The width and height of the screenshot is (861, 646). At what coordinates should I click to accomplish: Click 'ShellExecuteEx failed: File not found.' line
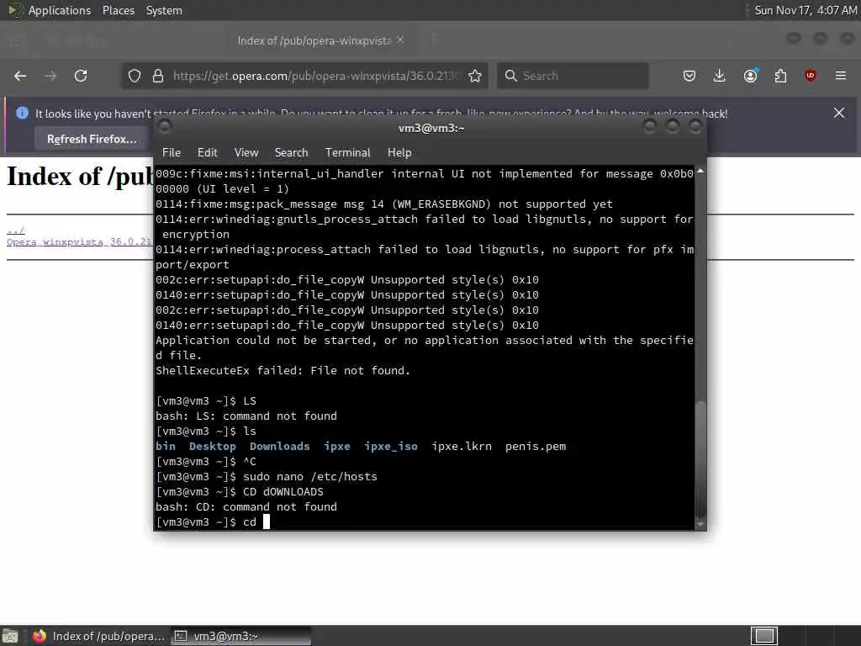point(283,371)
